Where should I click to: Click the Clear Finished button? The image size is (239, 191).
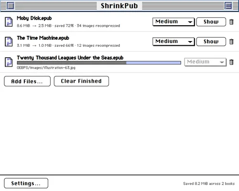click(81, 81)
